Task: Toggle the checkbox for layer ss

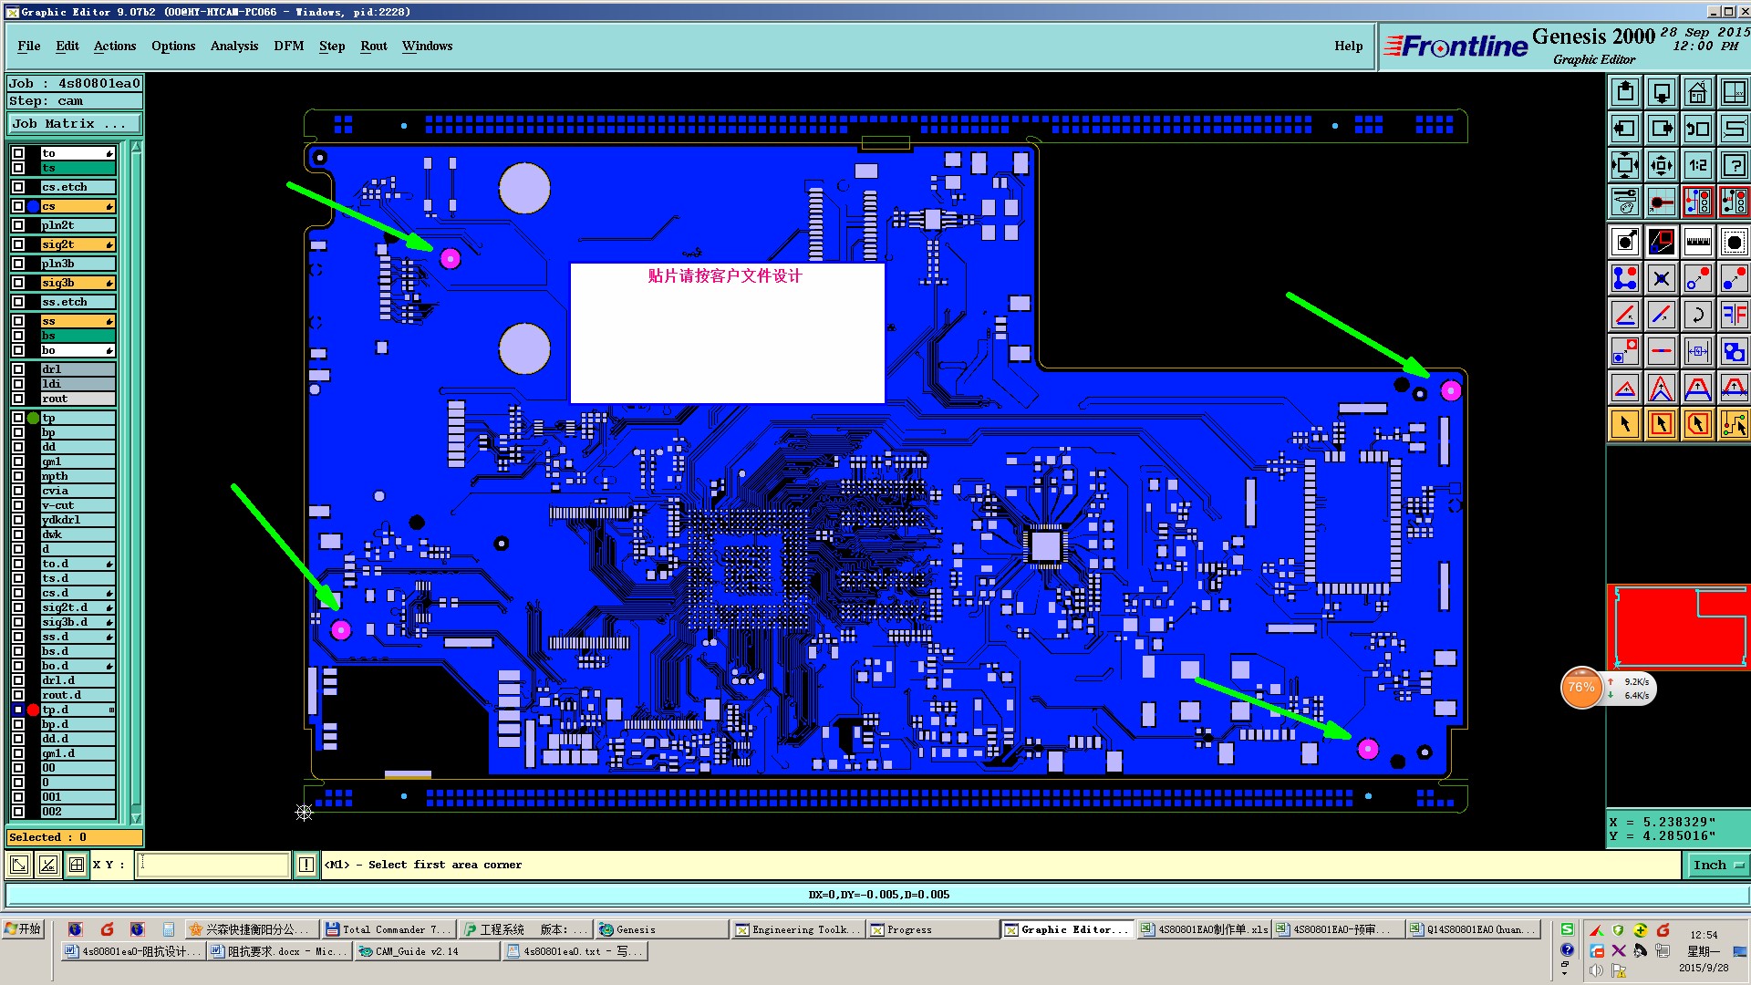Action: coord(18,321)
